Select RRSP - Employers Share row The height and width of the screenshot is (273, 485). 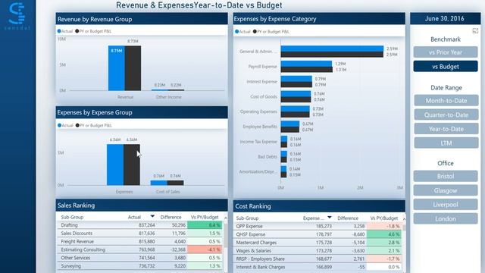point(318,259)
